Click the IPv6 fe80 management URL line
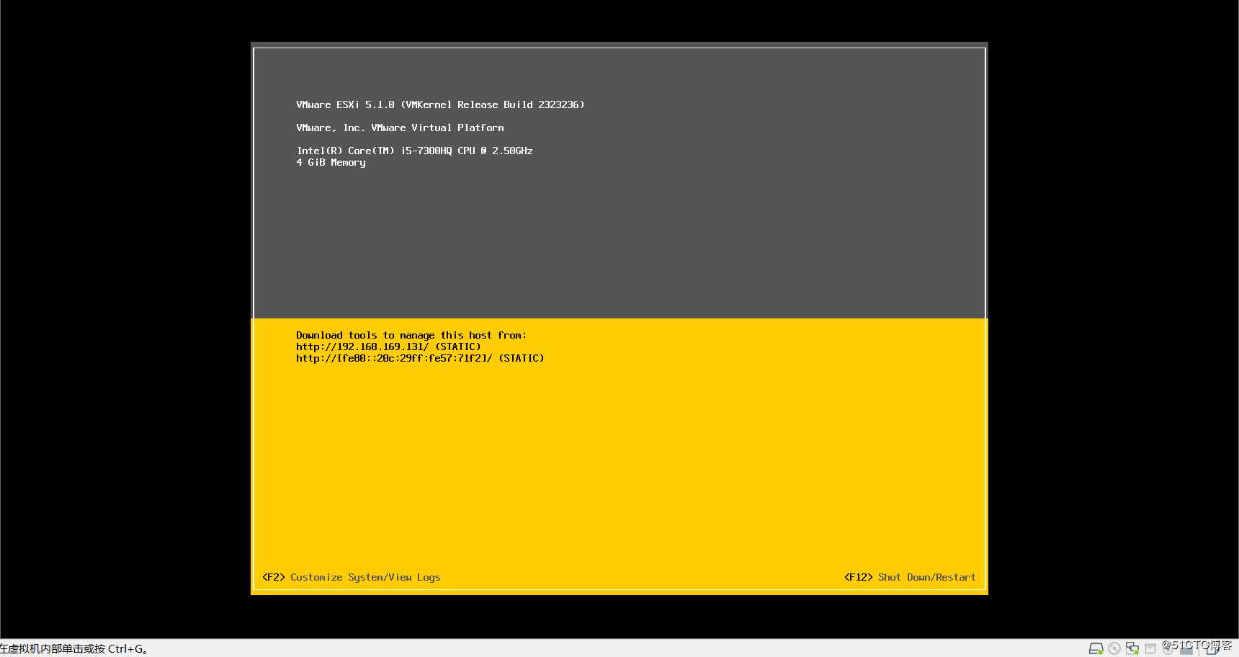Image resolution: width=1239 pixels, height=657 pixels. 420,358
